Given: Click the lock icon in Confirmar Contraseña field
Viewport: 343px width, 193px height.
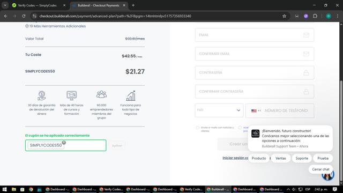Looking at the screenshot, I should pos(306,92).
